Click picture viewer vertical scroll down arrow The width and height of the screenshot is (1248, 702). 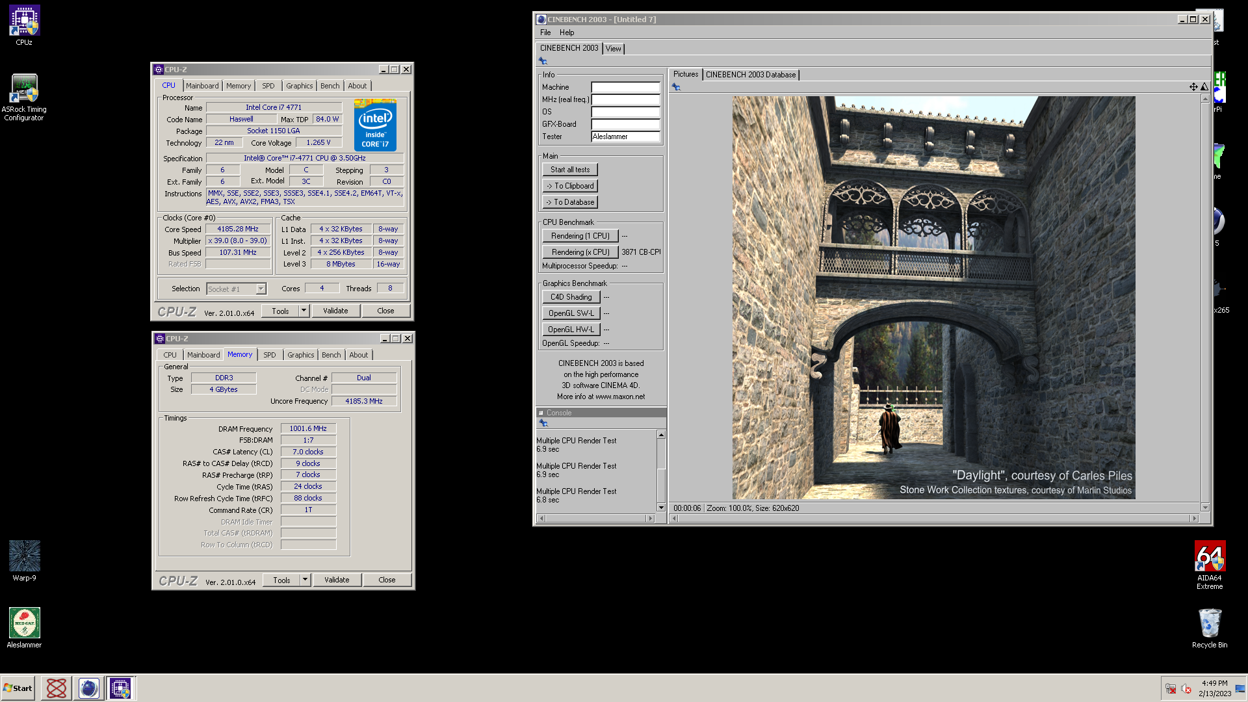pyautogui.click(x=1204, y=508)
